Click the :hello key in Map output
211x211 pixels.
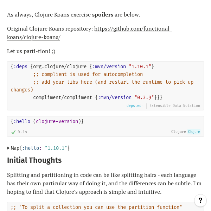tap(32, 148)
